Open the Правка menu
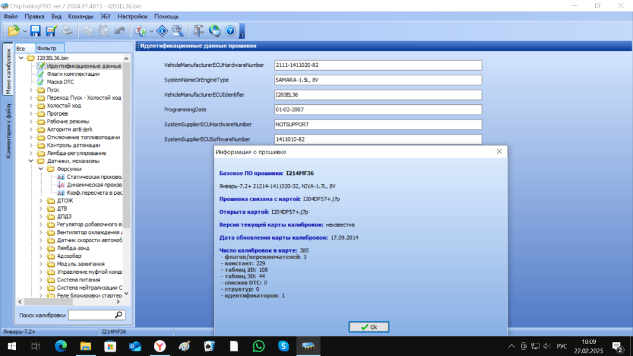The width and height of the screenshot is (633, 356). click(34, 16)
